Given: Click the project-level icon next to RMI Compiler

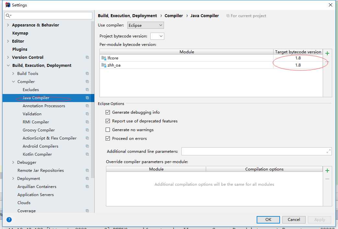Looking at the screenshot, I should pos(87,122).
